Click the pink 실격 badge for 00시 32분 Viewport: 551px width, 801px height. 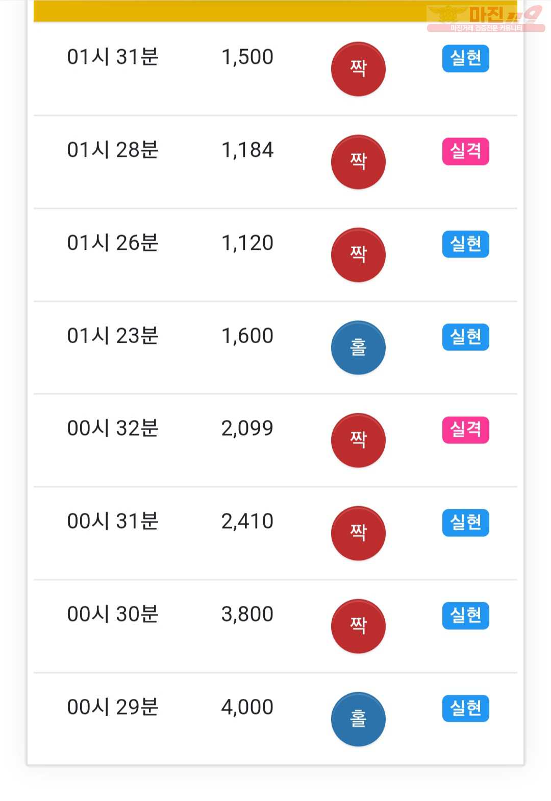pos(465,430)
